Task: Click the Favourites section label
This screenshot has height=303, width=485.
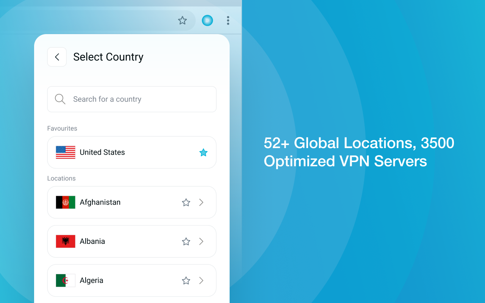Action: 62,128
